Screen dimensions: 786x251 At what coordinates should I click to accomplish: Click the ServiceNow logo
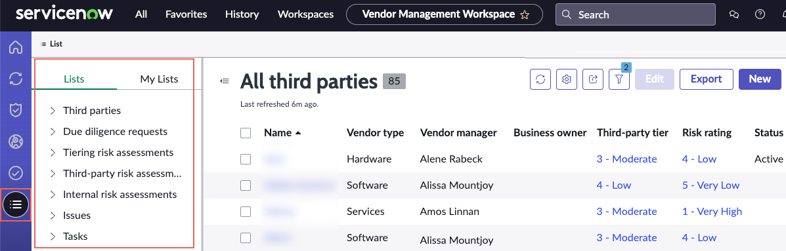[x=64, y=14]
